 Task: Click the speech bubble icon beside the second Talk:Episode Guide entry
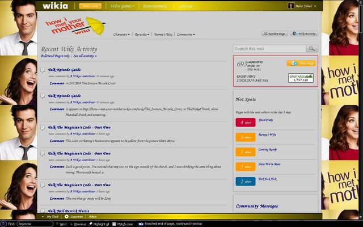click(x=43, y=96)
